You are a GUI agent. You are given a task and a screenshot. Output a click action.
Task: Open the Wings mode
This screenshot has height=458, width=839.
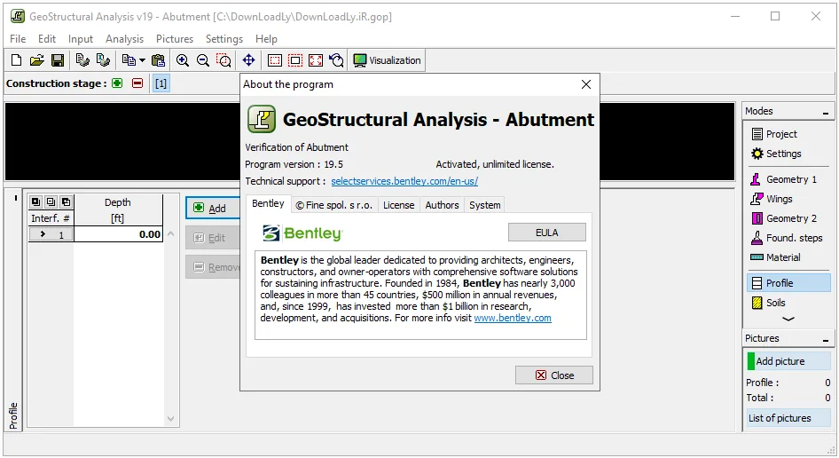pos(789,199)
